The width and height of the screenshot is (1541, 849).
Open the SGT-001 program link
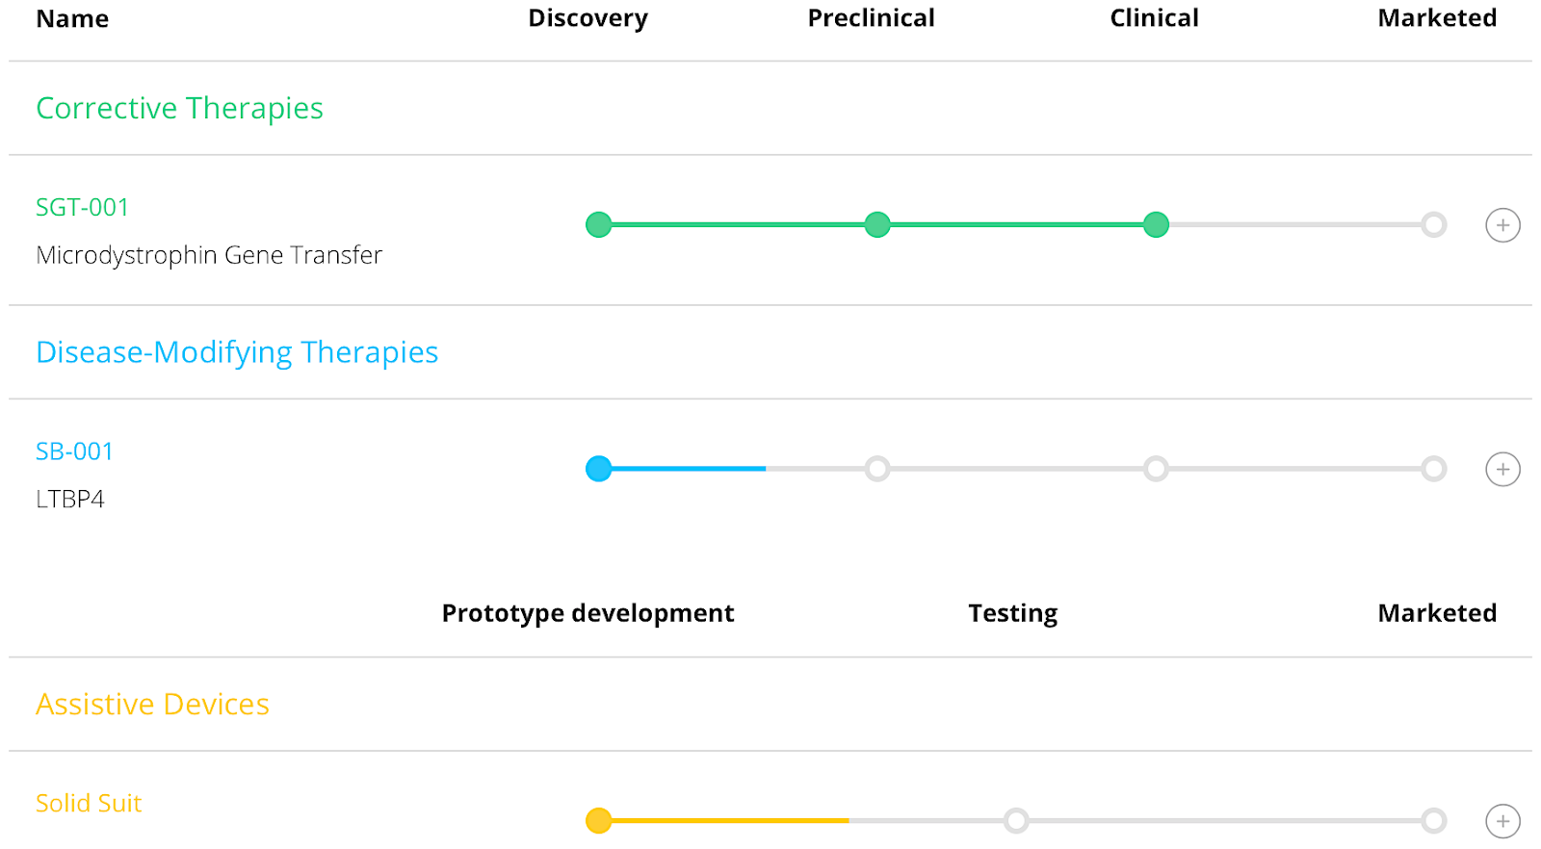[83, 207]
